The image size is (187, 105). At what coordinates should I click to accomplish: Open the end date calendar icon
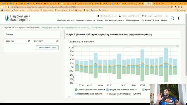tap(57, 41)
